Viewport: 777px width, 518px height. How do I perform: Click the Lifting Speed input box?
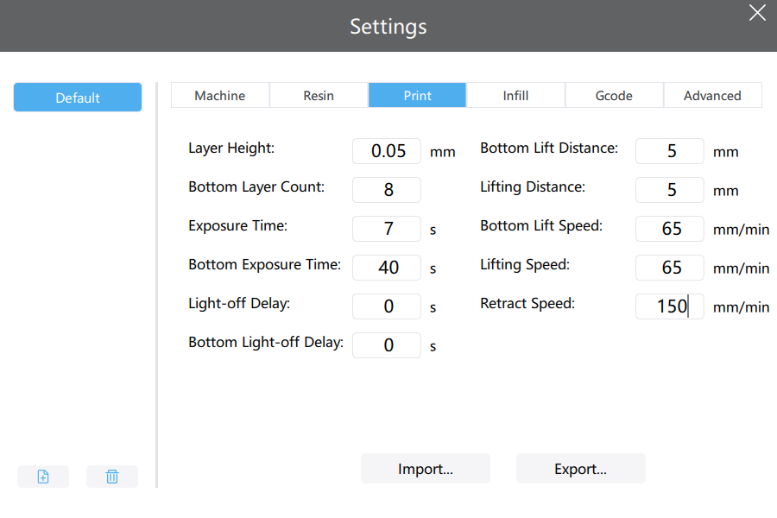(x=669, y=268)
